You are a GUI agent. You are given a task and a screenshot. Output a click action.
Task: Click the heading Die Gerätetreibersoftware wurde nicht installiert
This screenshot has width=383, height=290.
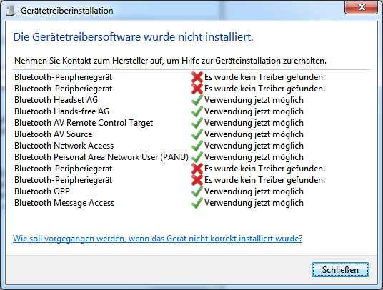tap(133, 37)
